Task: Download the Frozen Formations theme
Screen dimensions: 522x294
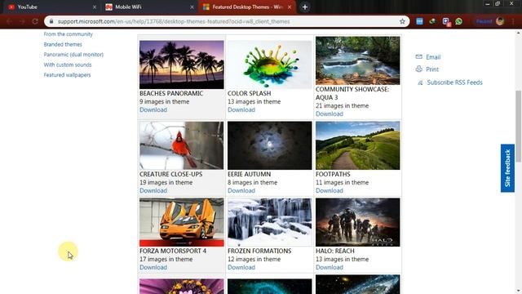Action: [241, 267]
